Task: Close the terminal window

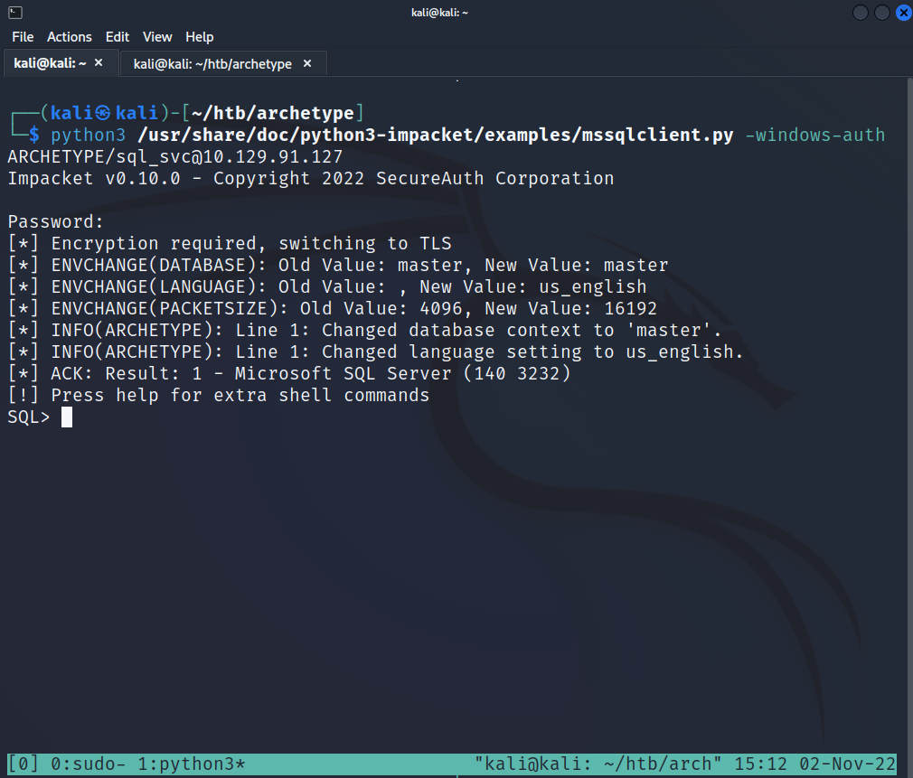Action: [902, 13]
